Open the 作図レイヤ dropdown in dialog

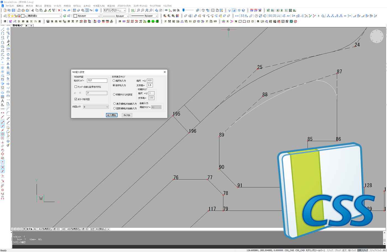(x=96, y=107)
